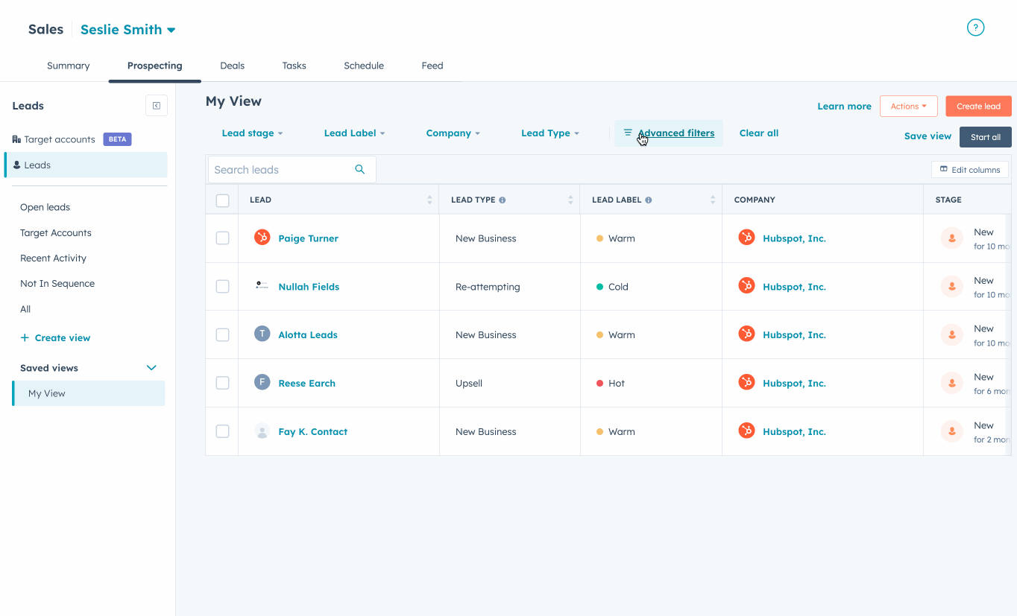
Task: Collapse the Saved views section
Action: 151,367
